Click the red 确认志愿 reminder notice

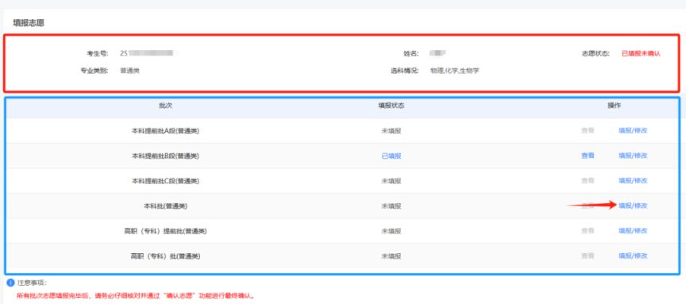point(135,296)
